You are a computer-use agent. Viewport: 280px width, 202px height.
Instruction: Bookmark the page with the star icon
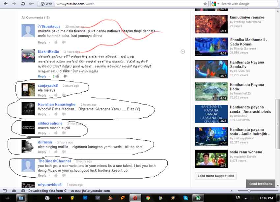pyautogui.click(x=205, y=4)
